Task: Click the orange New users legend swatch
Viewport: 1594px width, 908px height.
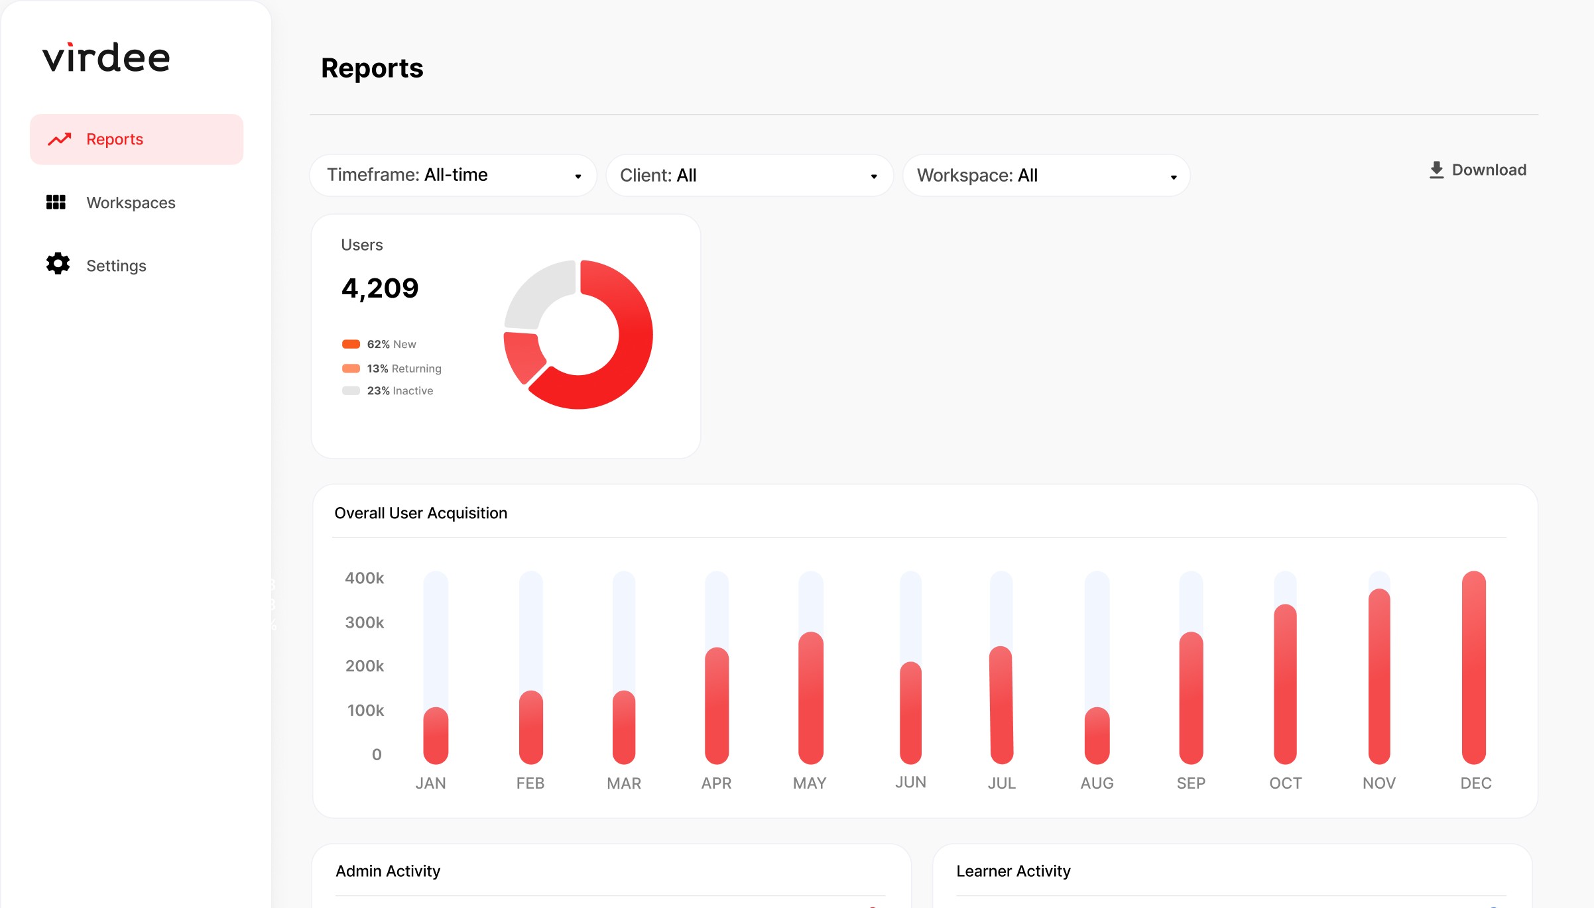Action: tap(351, 344)
